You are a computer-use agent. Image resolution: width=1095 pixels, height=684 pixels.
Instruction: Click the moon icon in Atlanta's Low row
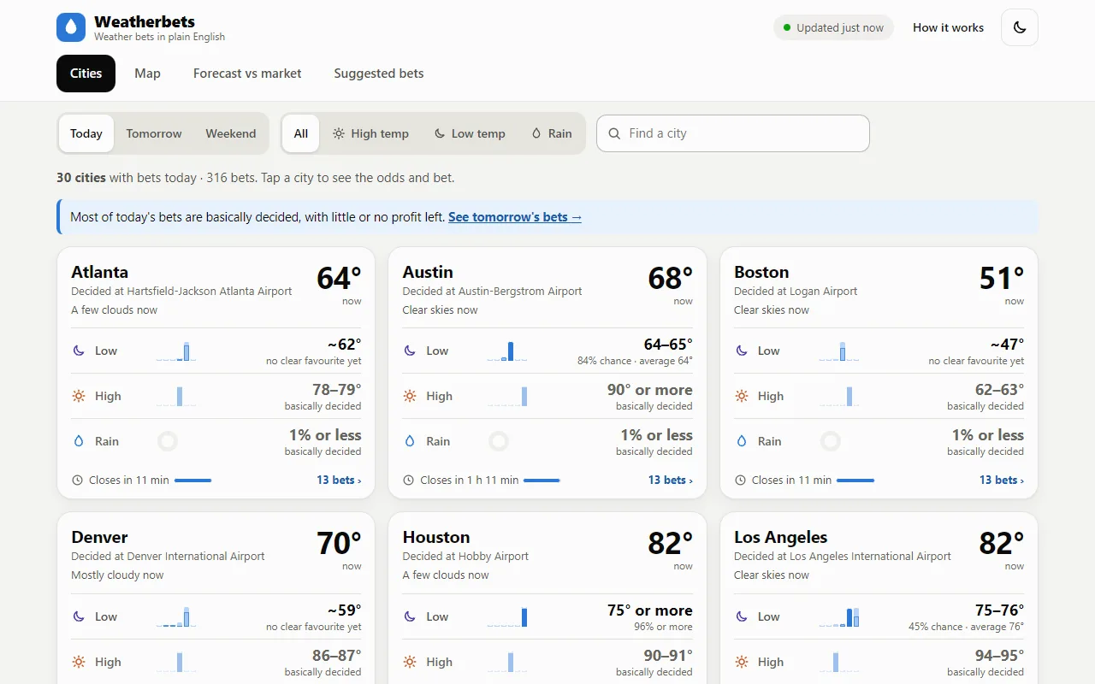tap(79, 351)
